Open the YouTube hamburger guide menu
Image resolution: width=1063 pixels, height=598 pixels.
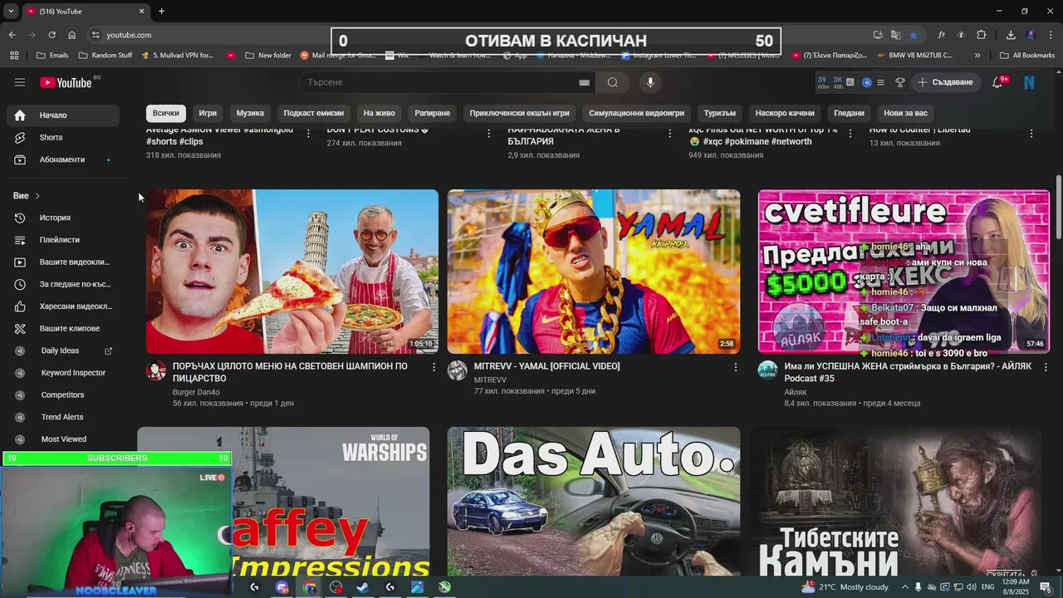pos(20,82)
